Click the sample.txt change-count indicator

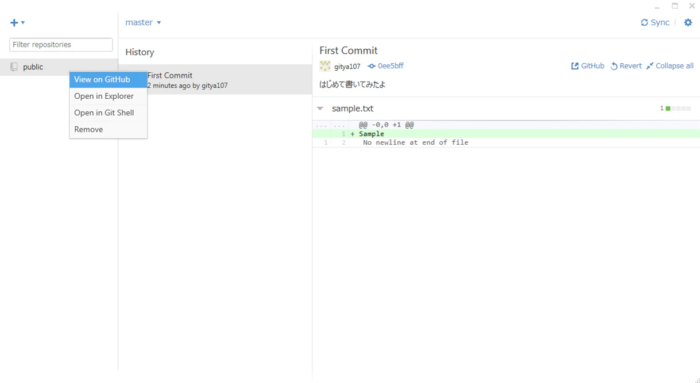click(675, 109)
